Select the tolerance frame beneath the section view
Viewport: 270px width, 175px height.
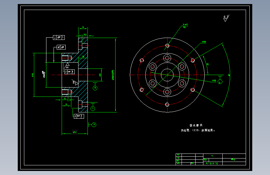pos(79,116)
